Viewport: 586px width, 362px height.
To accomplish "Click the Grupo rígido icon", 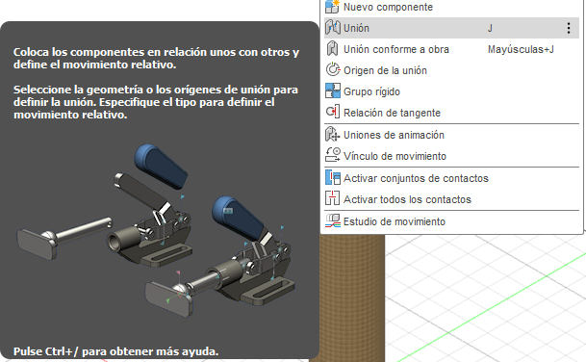I will click(333, 90).
